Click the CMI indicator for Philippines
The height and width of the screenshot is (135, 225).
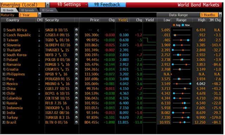(39, 74)
